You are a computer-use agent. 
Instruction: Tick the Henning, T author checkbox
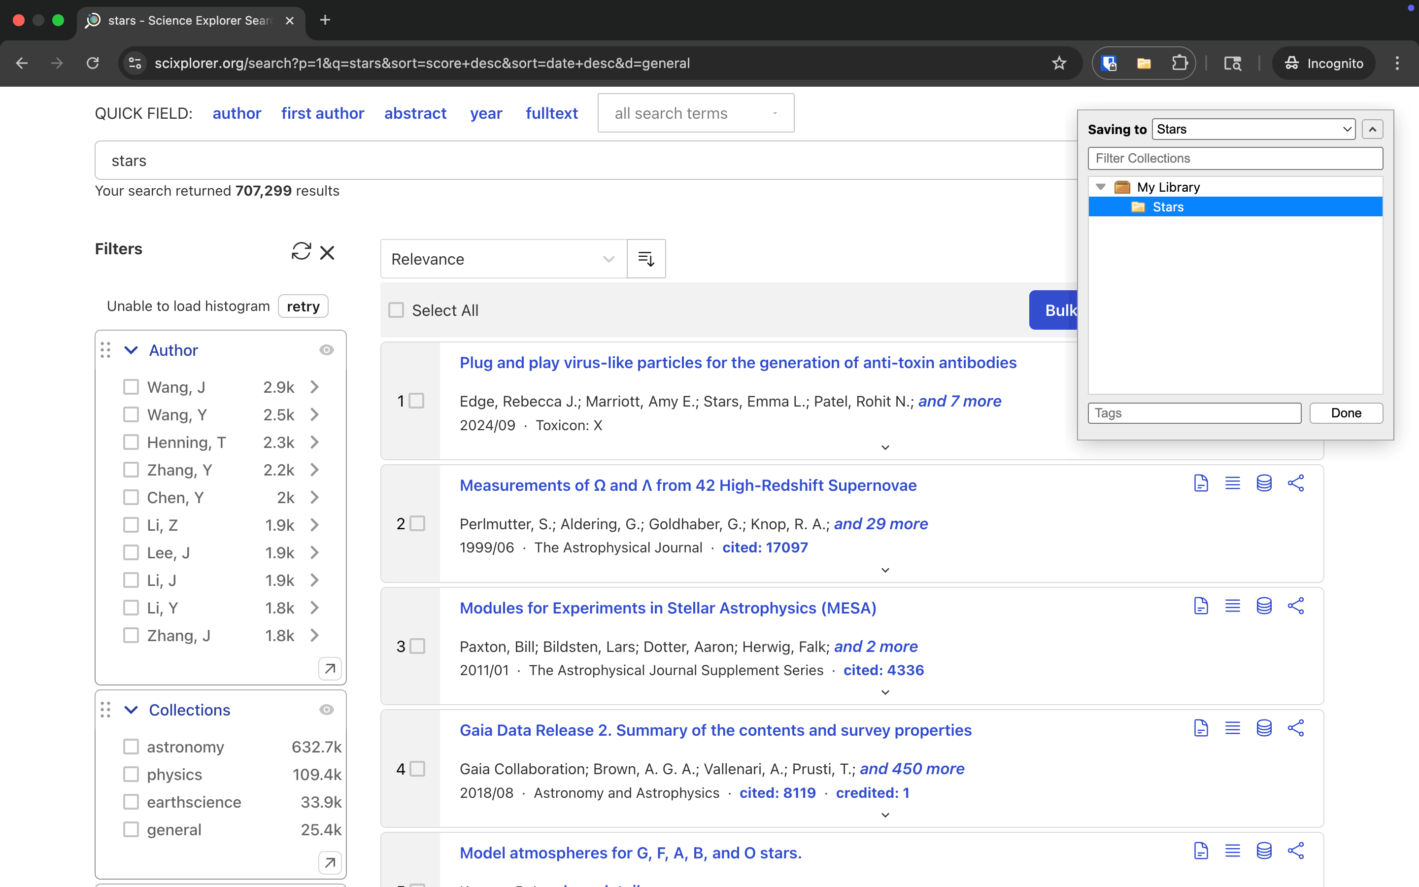131,443
